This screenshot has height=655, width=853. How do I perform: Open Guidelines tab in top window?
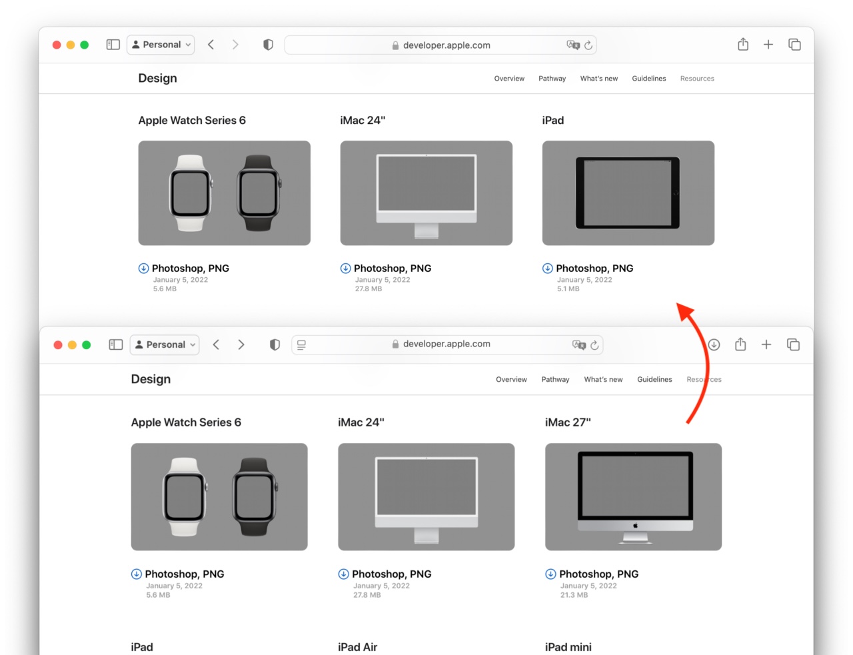[649, 79]
